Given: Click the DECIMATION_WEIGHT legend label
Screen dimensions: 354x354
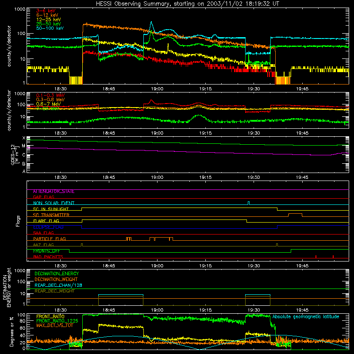Looking at the screenshot, I should tap(56, 280).
